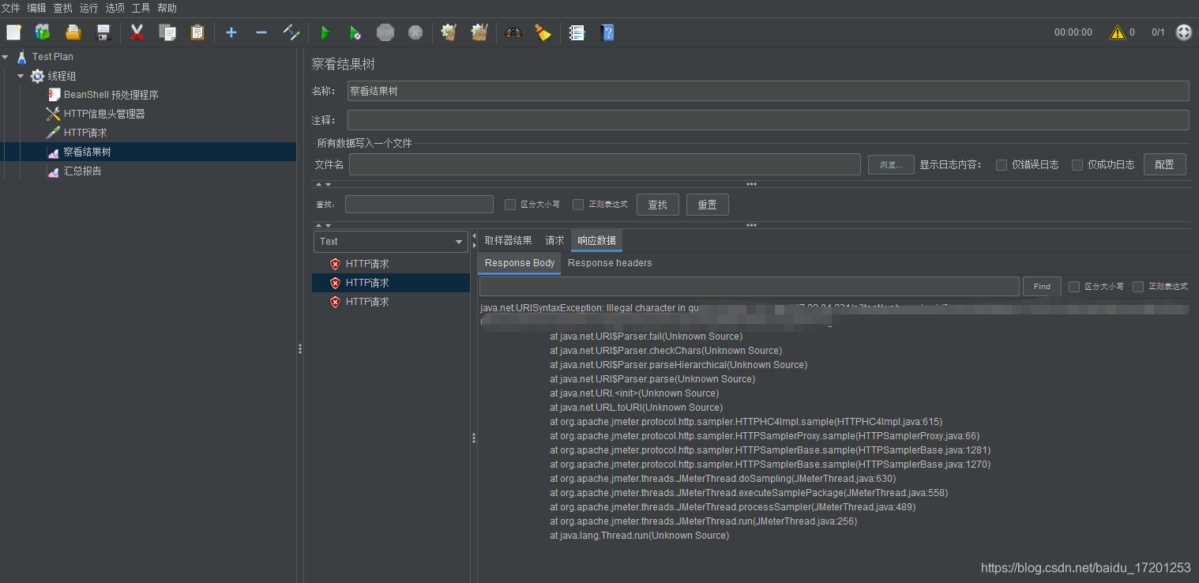This screenshot has width=1199, height=583.
Task: Click the Clear All results broom icon
Action: 479,32
